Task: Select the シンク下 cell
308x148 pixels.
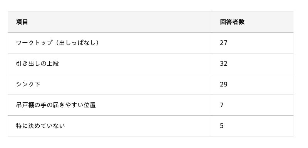Action: (110, 85)
